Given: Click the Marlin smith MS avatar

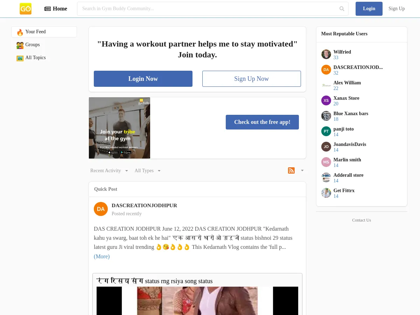Looking at the screenshot, I should [x=326, y=162].
